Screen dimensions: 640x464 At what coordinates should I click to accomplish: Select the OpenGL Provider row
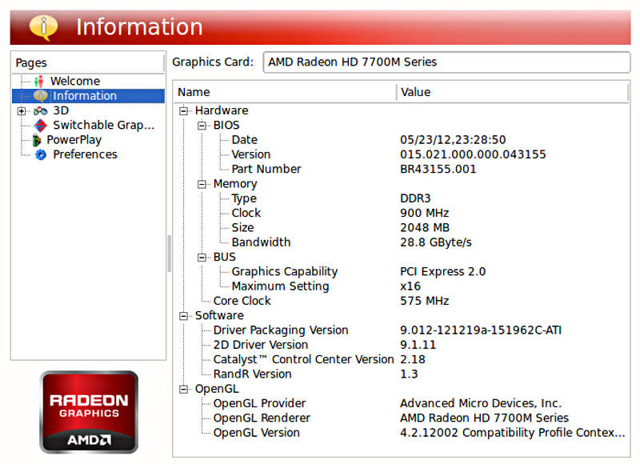tap(403, 404)
